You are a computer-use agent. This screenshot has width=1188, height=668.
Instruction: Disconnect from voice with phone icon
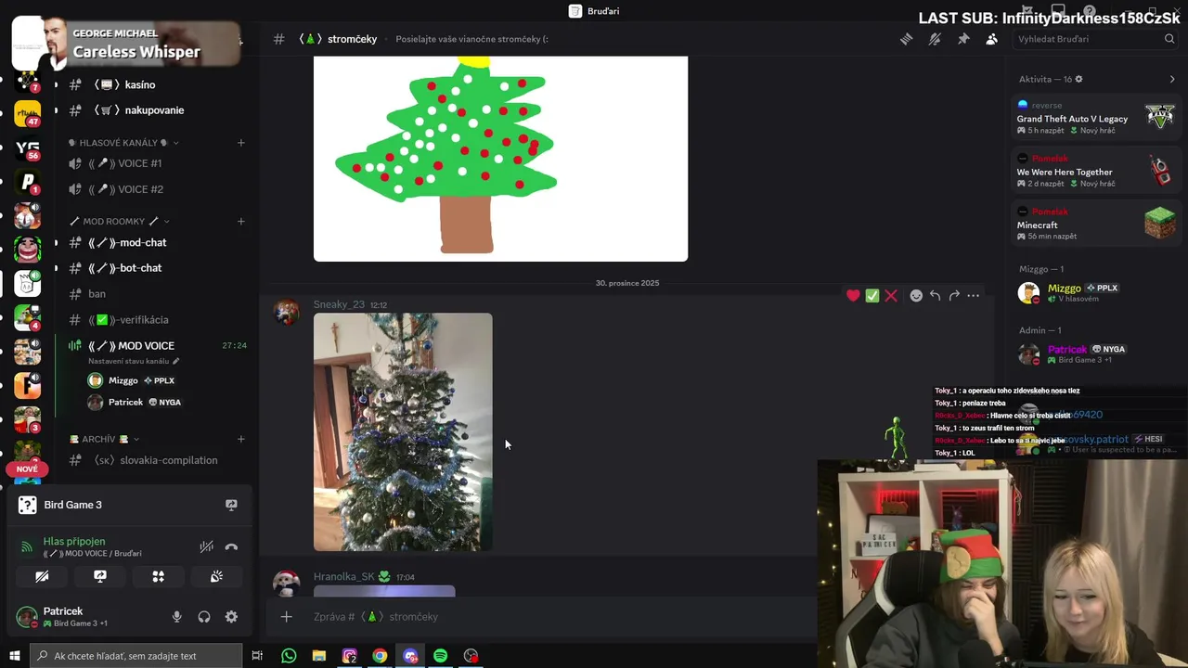(x=231, y=546)
